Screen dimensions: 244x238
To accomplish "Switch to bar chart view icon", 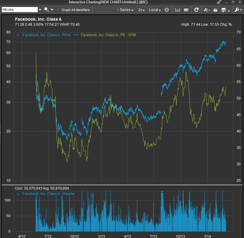I will click(x=177, y=10).
